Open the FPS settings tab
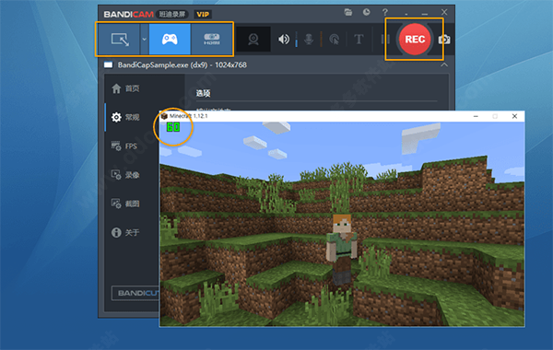Screen dimensions: 553x350 (x=125, y=146)
